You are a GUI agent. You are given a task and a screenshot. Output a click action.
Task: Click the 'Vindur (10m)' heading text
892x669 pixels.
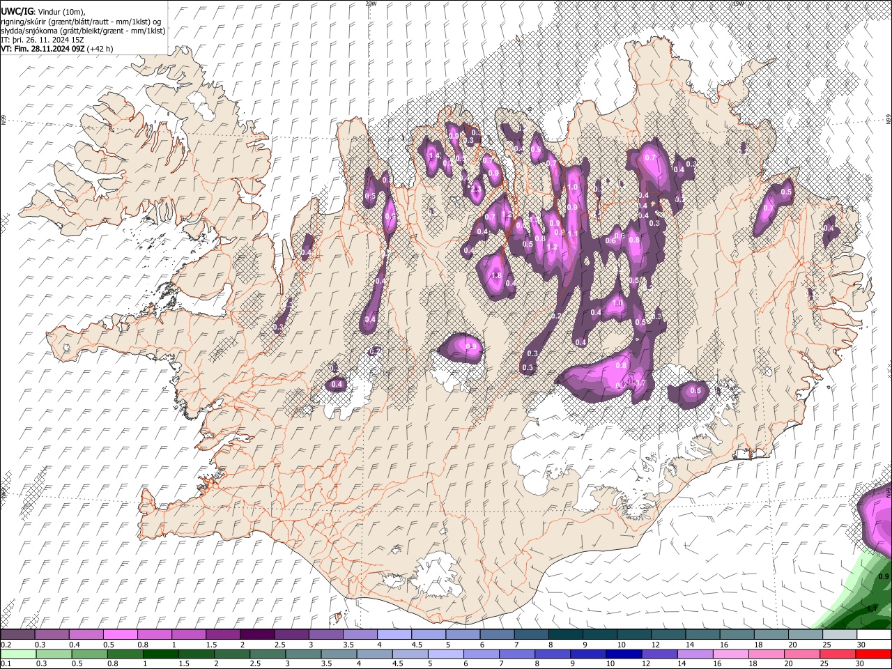(61, 12)
